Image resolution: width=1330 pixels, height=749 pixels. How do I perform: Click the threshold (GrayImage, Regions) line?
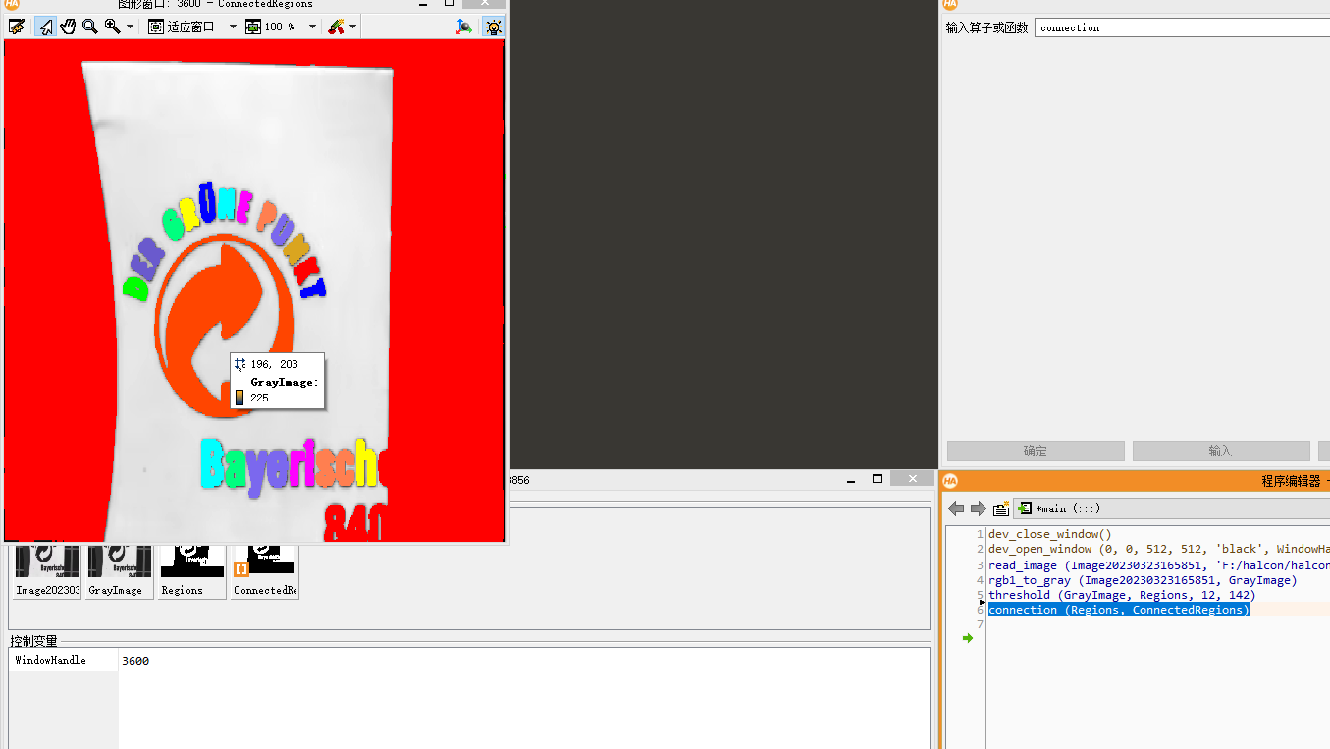(1122, 595)
